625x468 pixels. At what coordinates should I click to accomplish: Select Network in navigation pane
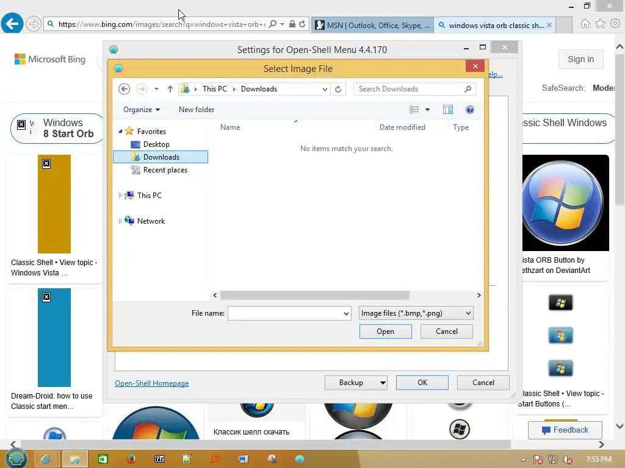(151, 221)
